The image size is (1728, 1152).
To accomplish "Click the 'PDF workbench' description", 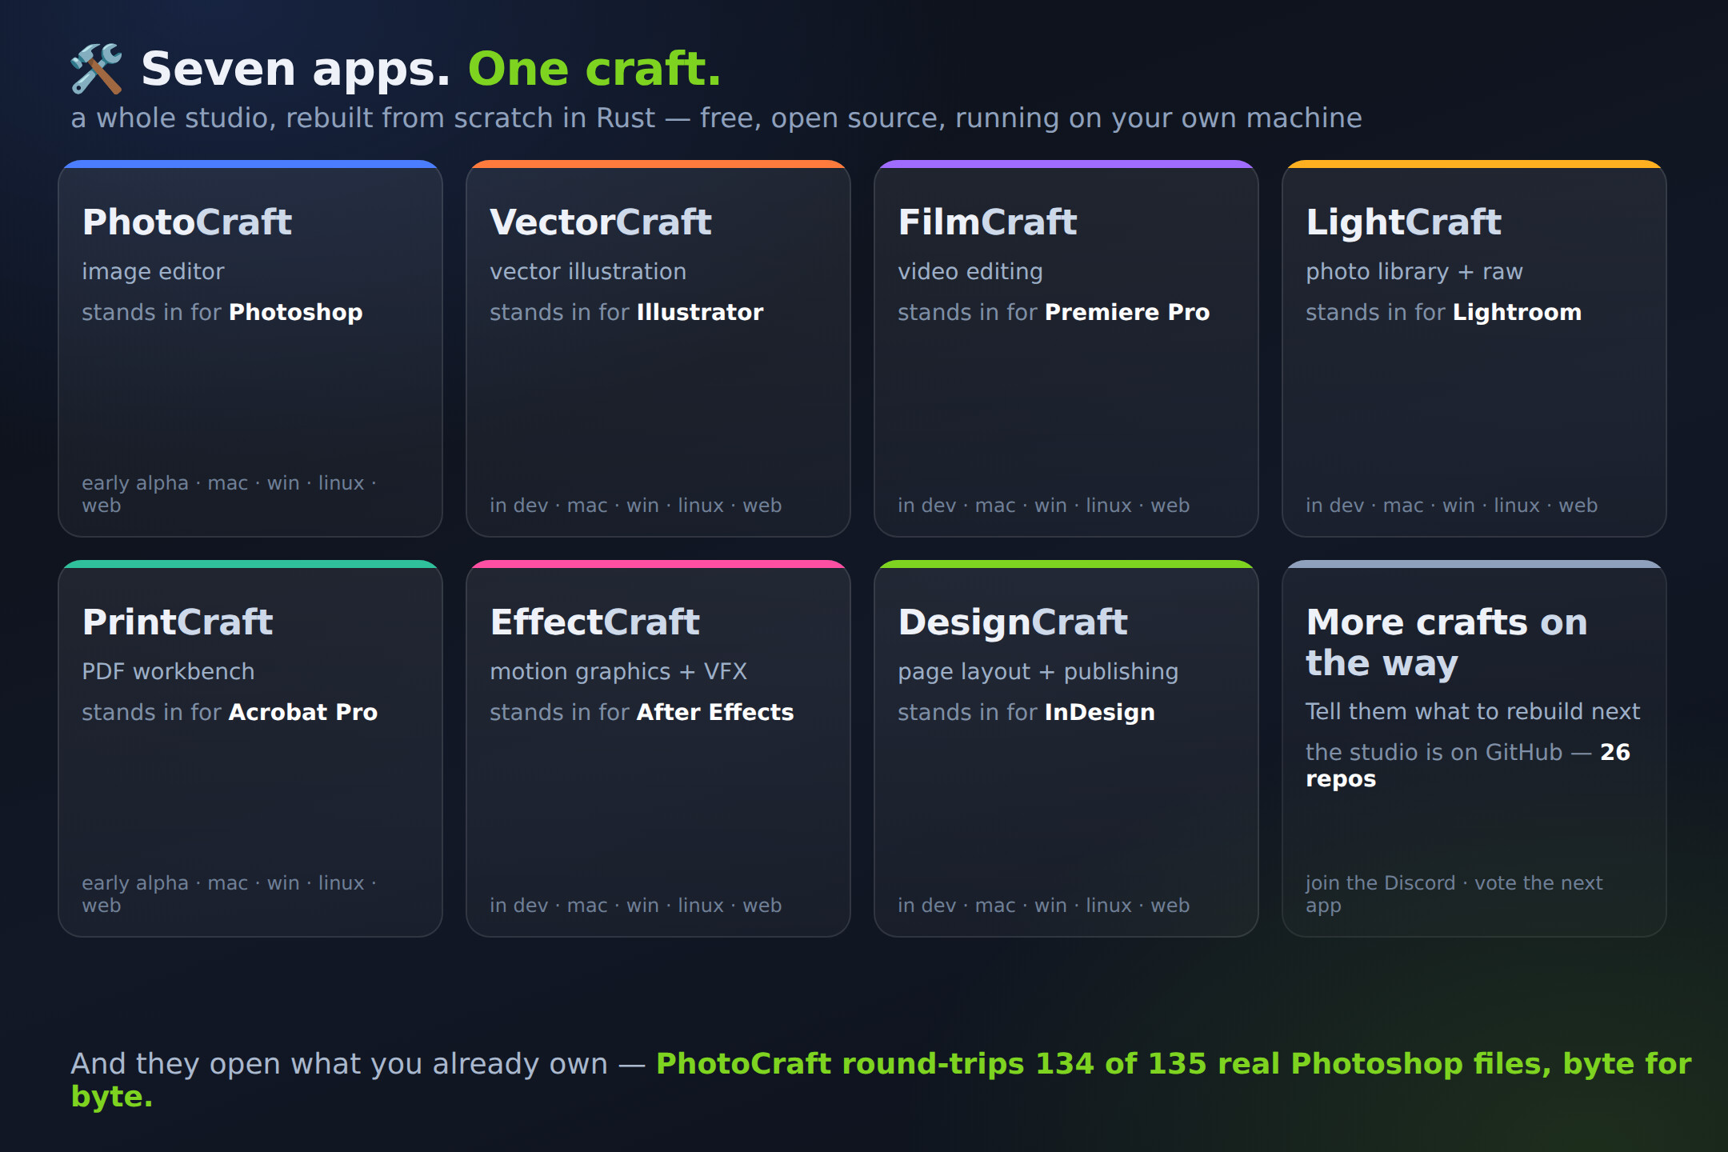I will click(168, 672).
